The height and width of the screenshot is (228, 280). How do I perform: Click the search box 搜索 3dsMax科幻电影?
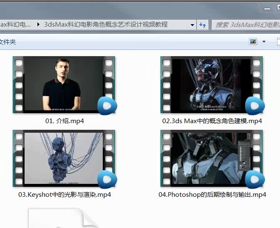(x=246, y=25)
